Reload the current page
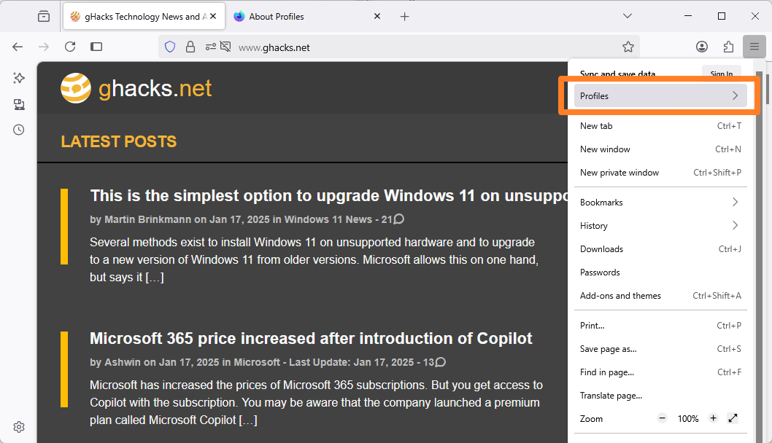772x443 pixels. tap(70, 47)
